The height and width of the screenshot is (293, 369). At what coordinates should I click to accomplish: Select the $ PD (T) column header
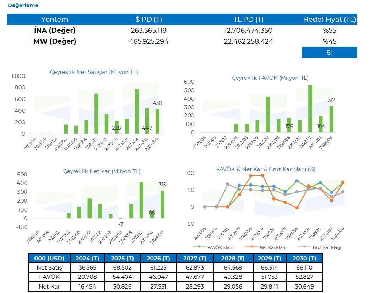(x=148, y=20)
